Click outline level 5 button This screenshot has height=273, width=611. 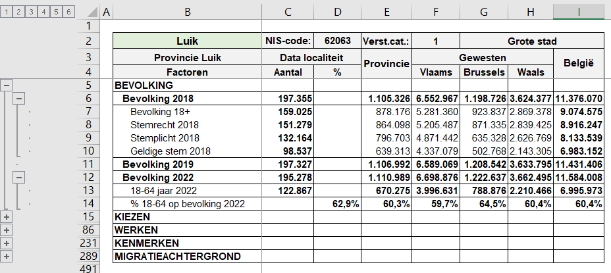click(x=56, y=12)
